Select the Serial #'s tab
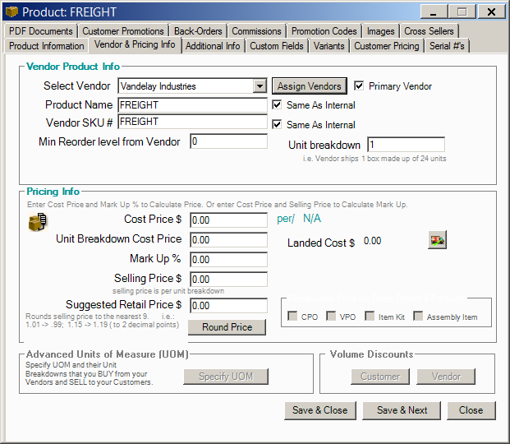This screenshot has height=444, width=510. pyautogui.click(x=447, y=46)
